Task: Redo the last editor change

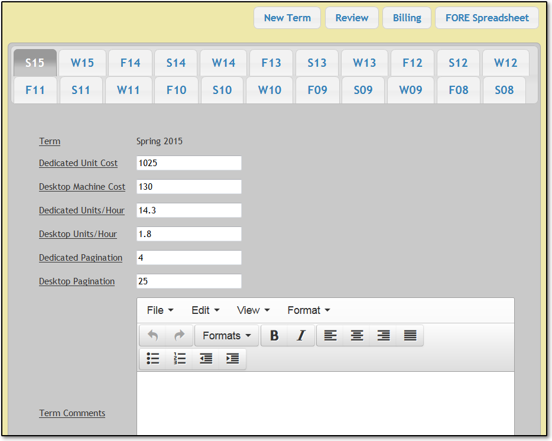Action: tap(180, 335)
